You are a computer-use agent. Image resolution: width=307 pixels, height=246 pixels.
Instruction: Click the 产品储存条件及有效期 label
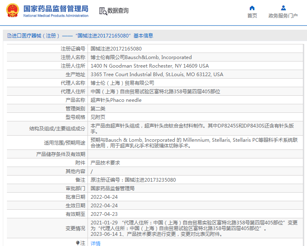point(61,154)
